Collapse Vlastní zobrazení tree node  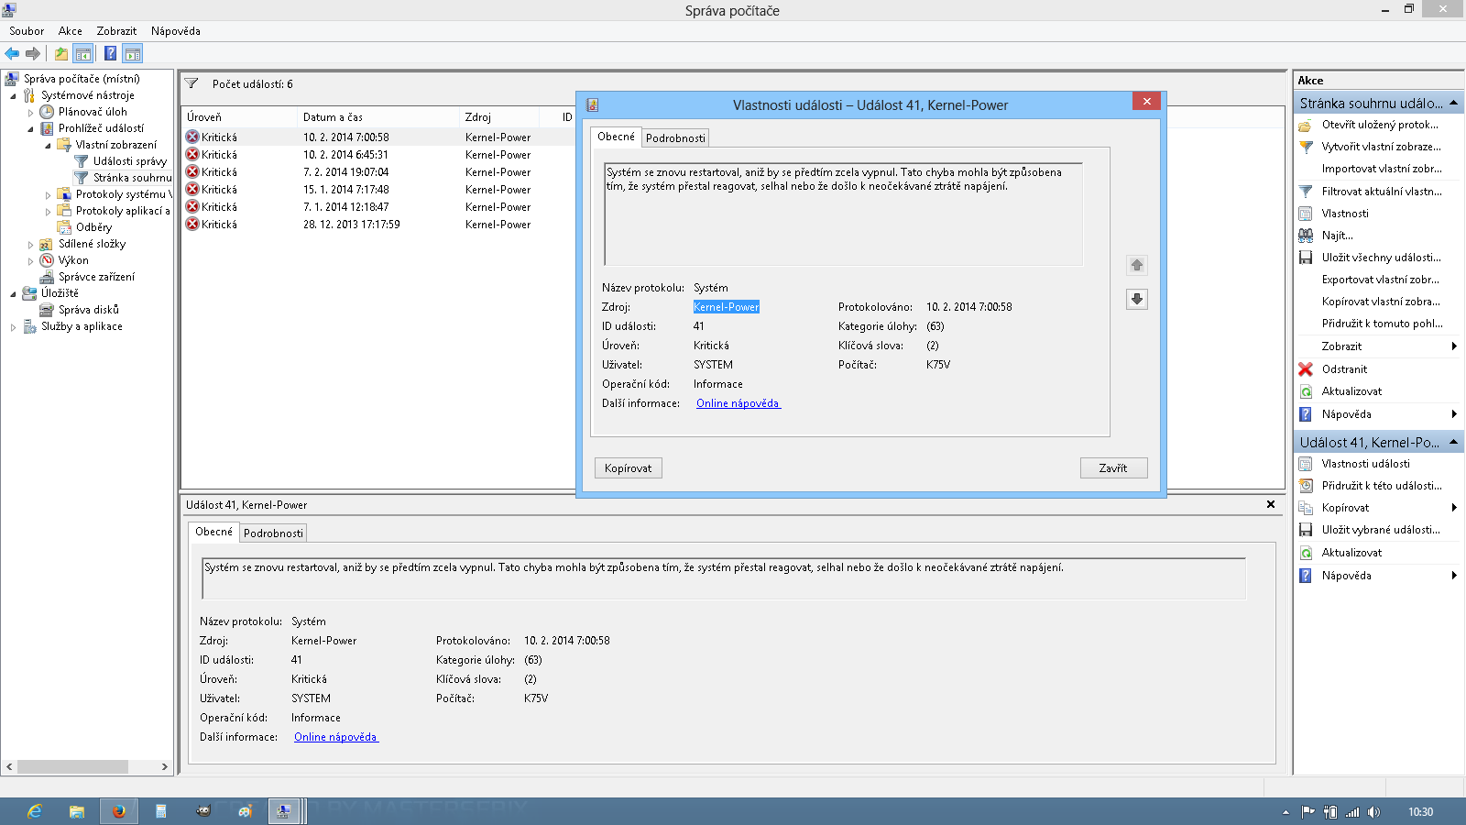[x=48, y=146]
